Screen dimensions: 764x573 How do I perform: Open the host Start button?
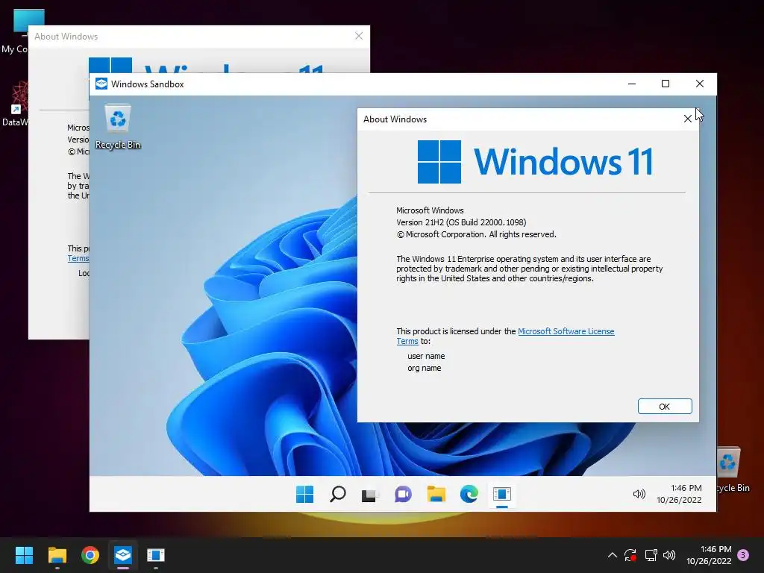coord(24,555)
